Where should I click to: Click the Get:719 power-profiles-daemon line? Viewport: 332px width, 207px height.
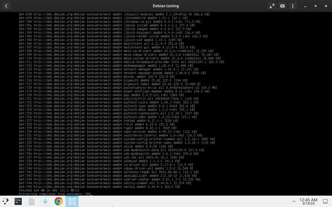point(114,91)
